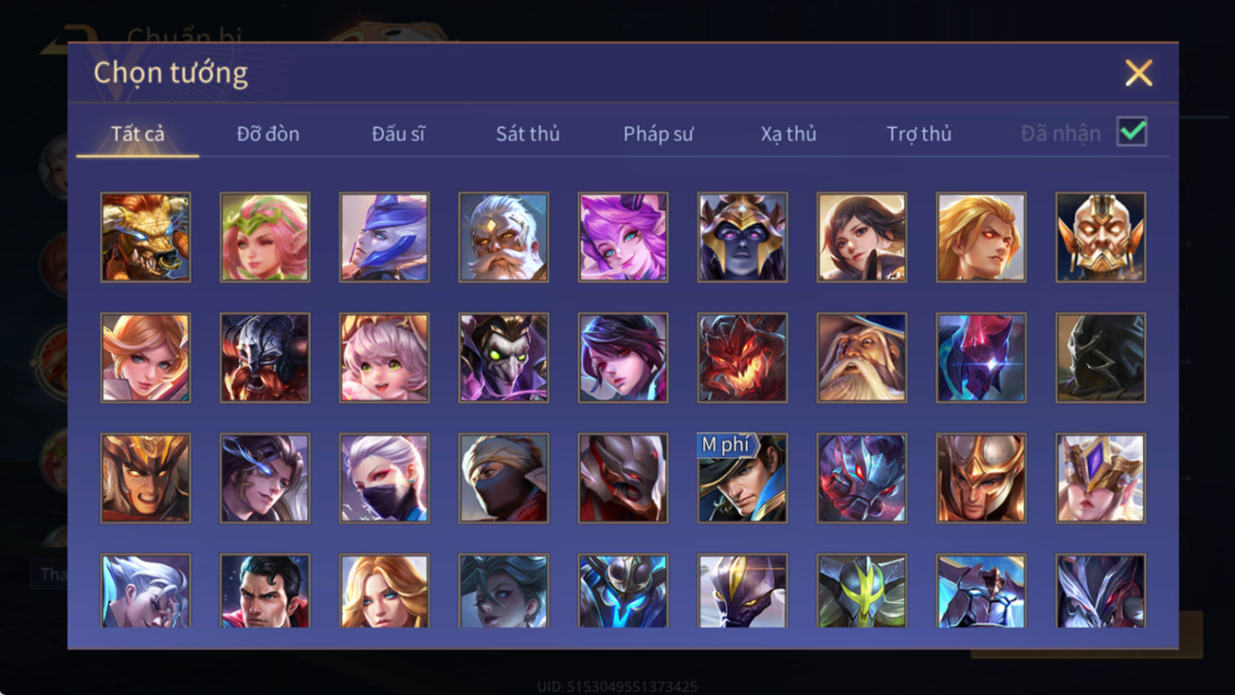Choose the masked white-haired ninja hero
Viewport: 1235px width, 695px height.
coord(384,478)
